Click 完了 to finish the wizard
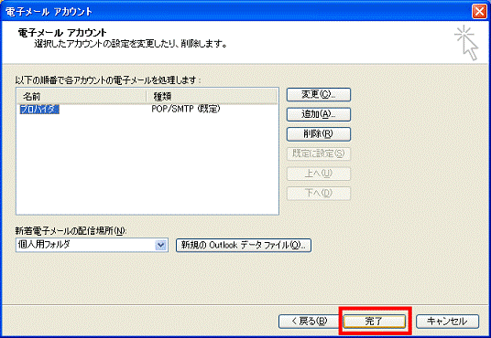This screenshot has width=491, height=338. tap(374, 321)
